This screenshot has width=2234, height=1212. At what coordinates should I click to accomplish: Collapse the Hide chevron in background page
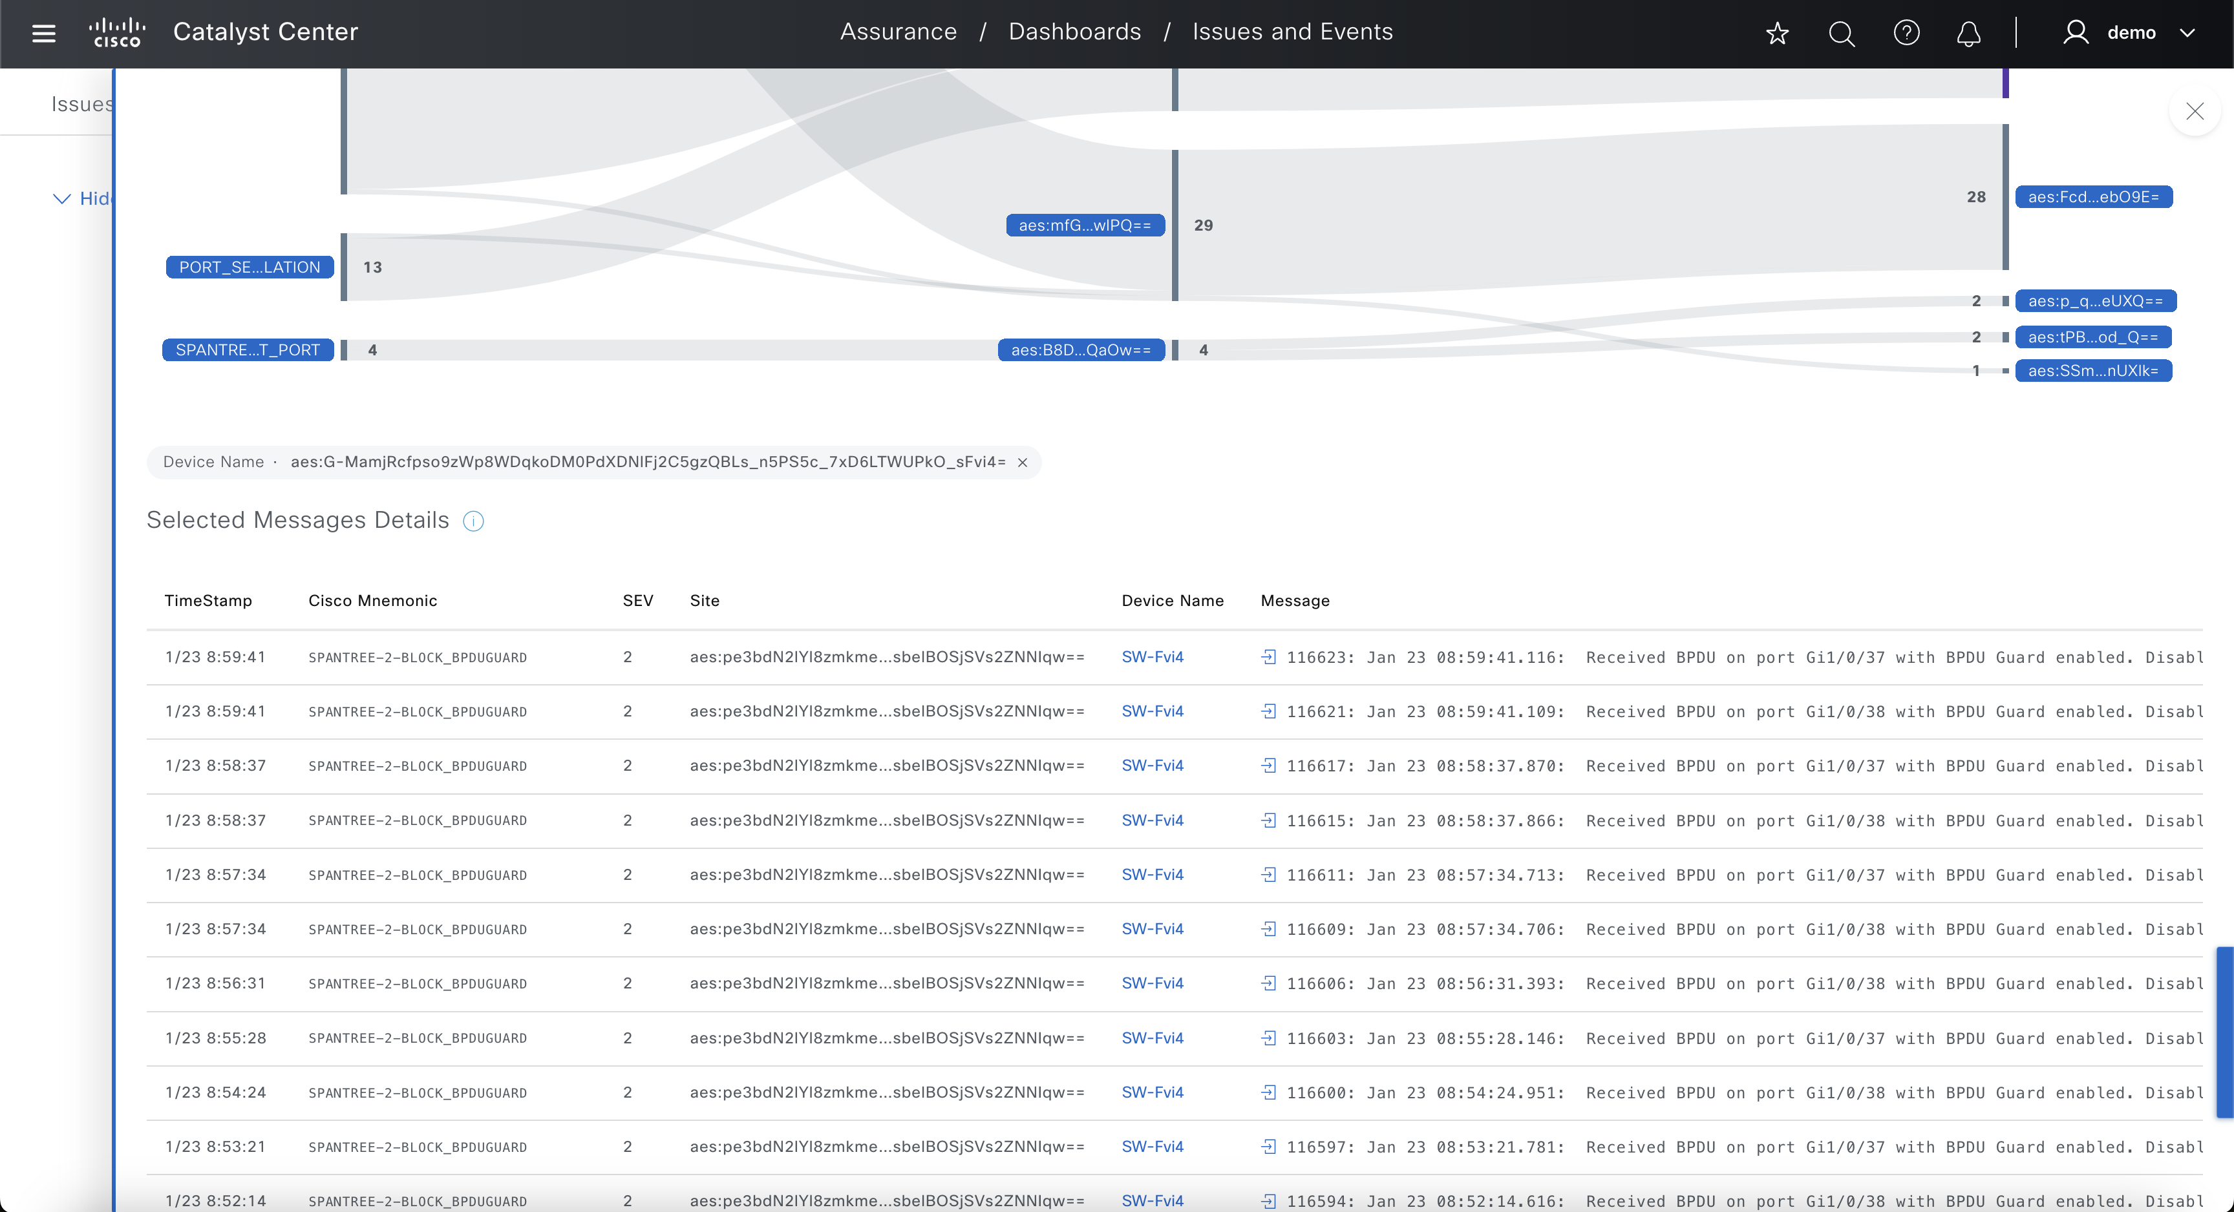point(61,198)
